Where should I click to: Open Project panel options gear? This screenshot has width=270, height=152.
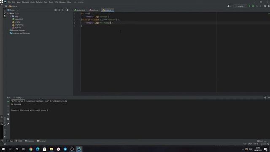pyautogui.click(x=67, y=10)
